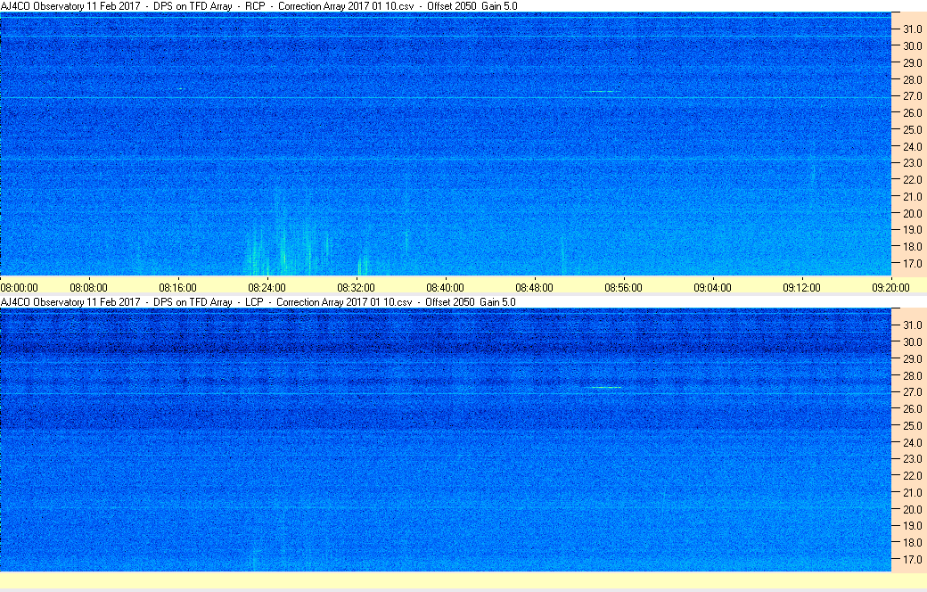The height and width of the screenshot is (592, 927).
Task: Click the 27.0 frequency label in LCP panel
Action: [912, 392]
